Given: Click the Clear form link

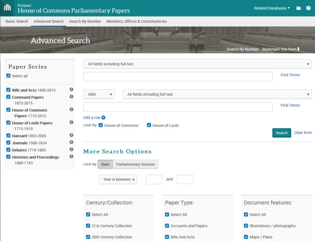Looking at the screenshot, I should tap(302, 132).
